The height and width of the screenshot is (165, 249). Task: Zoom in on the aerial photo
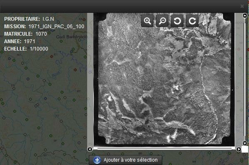[x=147, y=21]
